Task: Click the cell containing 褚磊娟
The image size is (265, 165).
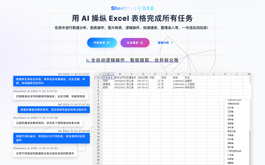Action: [108, 84]
